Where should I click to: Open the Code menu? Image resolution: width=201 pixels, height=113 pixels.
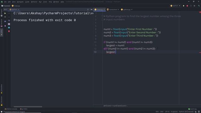27,2
